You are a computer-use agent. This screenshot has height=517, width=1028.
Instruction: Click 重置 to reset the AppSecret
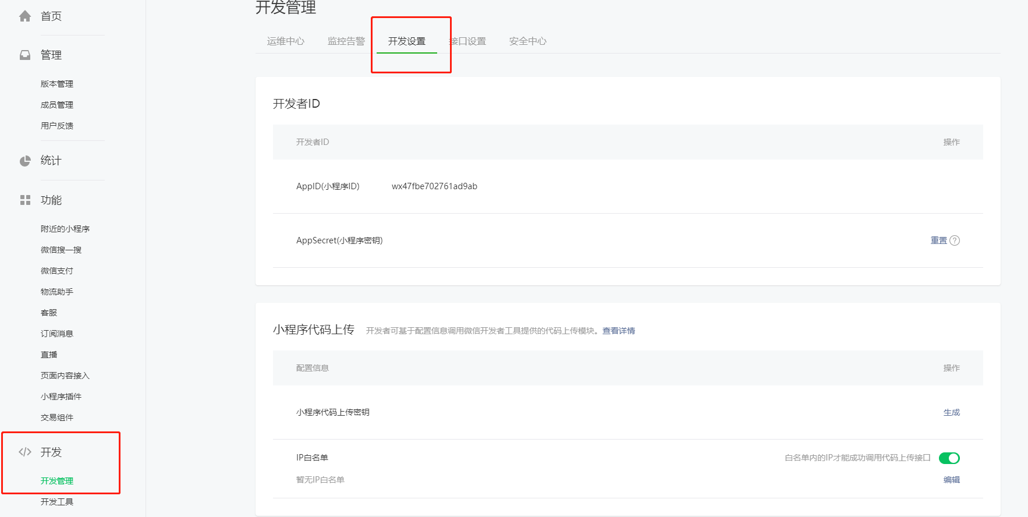click(x=938, y=240)
